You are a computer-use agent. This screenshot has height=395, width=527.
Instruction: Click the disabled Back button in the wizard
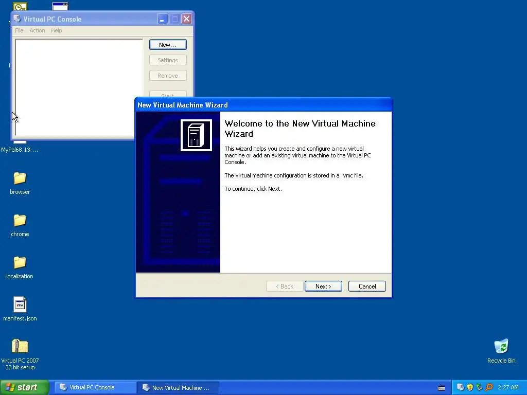284,286
